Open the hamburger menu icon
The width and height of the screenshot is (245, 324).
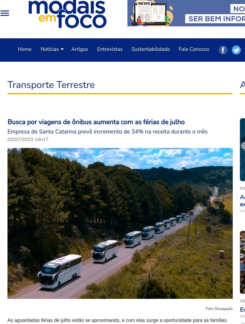point(5,13)
